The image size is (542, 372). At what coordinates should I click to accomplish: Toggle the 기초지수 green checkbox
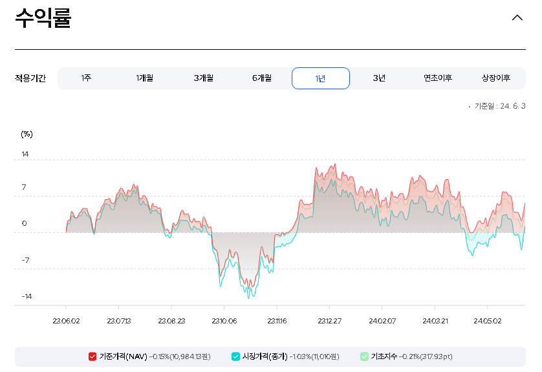pos(364,356)
